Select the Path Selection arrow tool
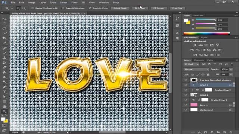 [4, 97]
